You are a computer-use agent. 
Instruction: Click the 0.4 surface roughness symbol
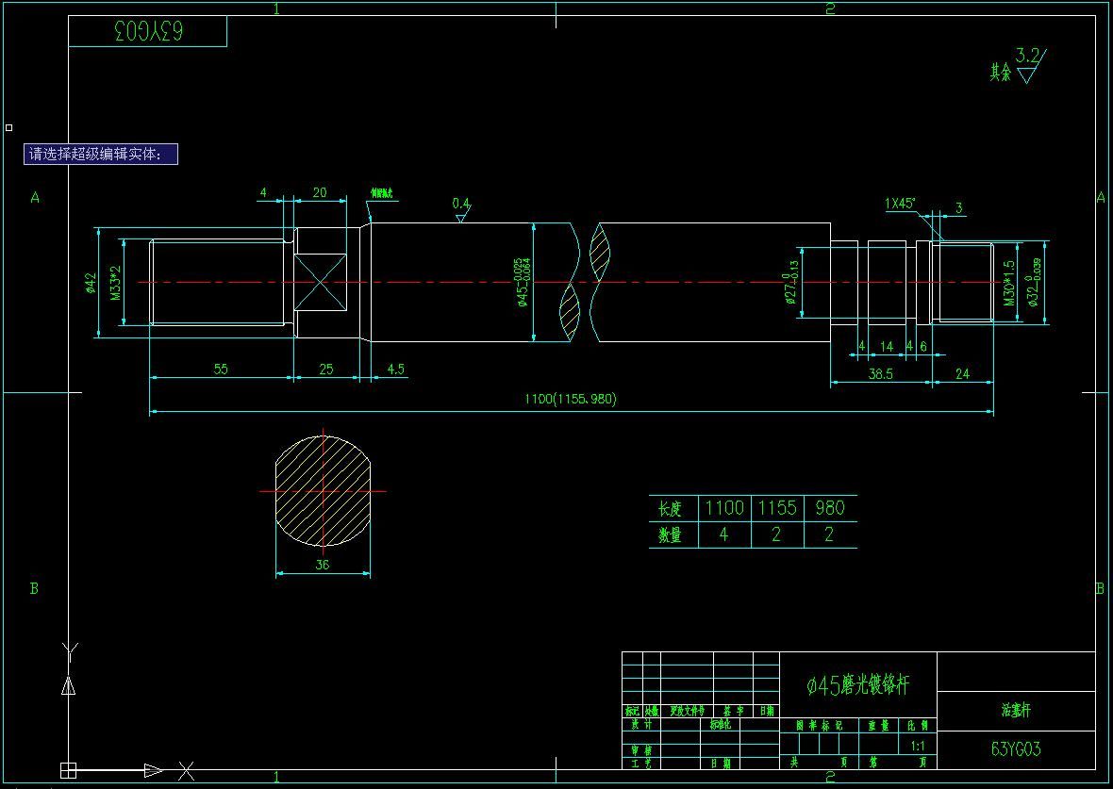(461, 209)
